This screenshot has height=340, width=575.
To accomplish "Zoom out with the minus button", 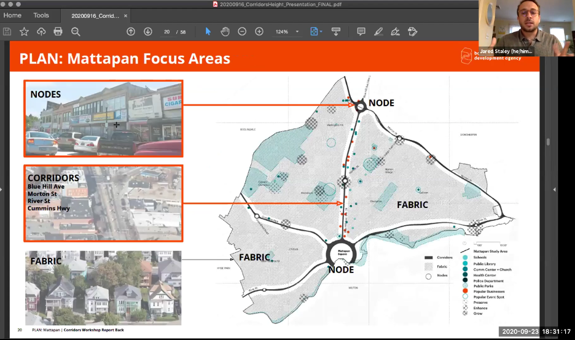I will (242, 31).
